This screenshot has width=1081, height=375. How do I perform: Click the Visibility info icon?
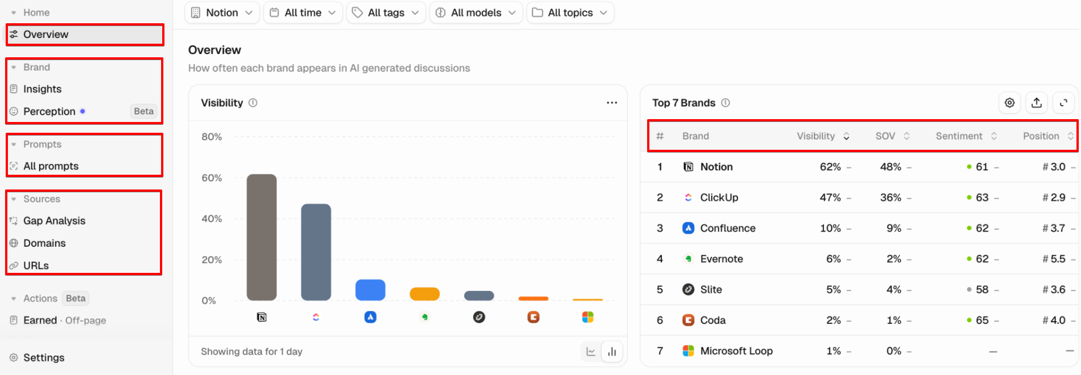(x=253, y=103)
